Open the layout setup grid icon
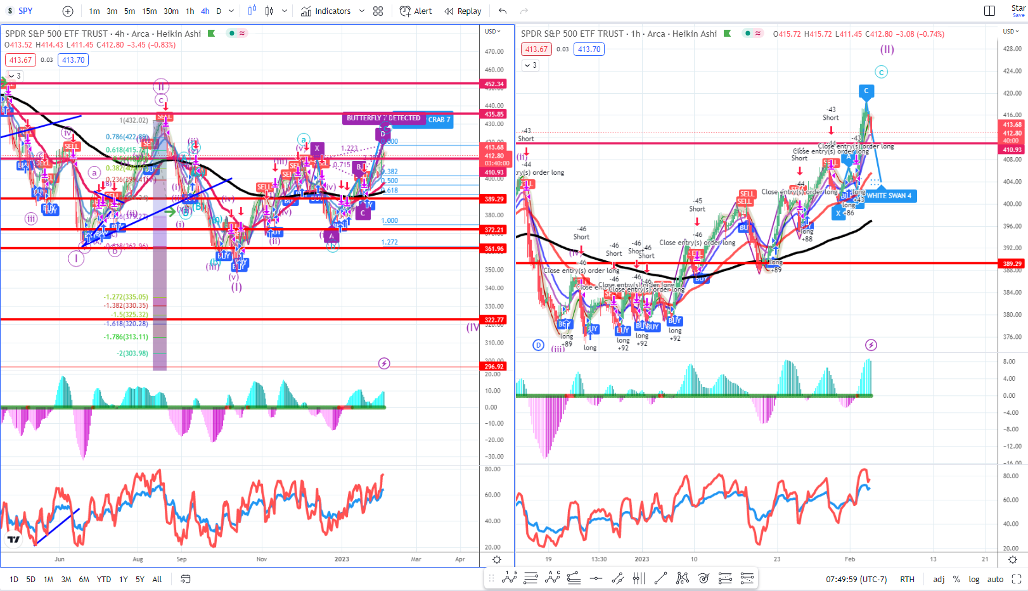This screenshot has width=1028, height=591. point(378,11)
